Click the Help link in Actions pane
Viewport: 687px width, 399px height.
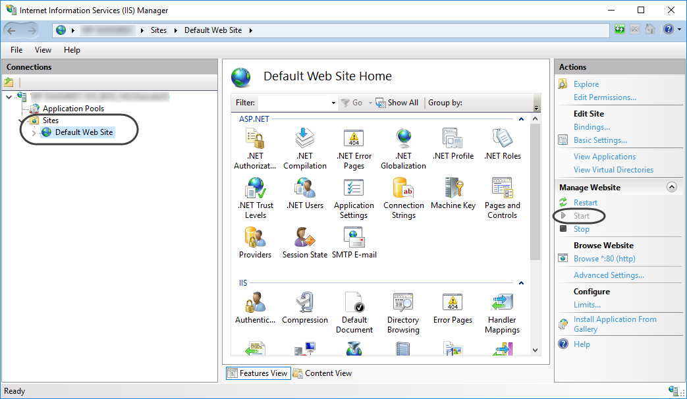pos(582,344)
